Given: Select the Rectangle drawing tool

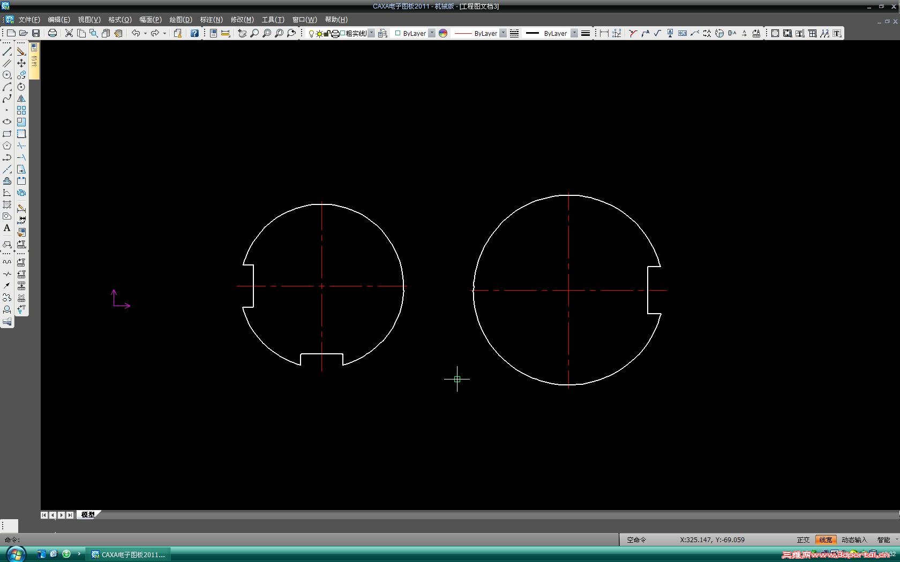Looking at the screenshot, I should 7,134.
